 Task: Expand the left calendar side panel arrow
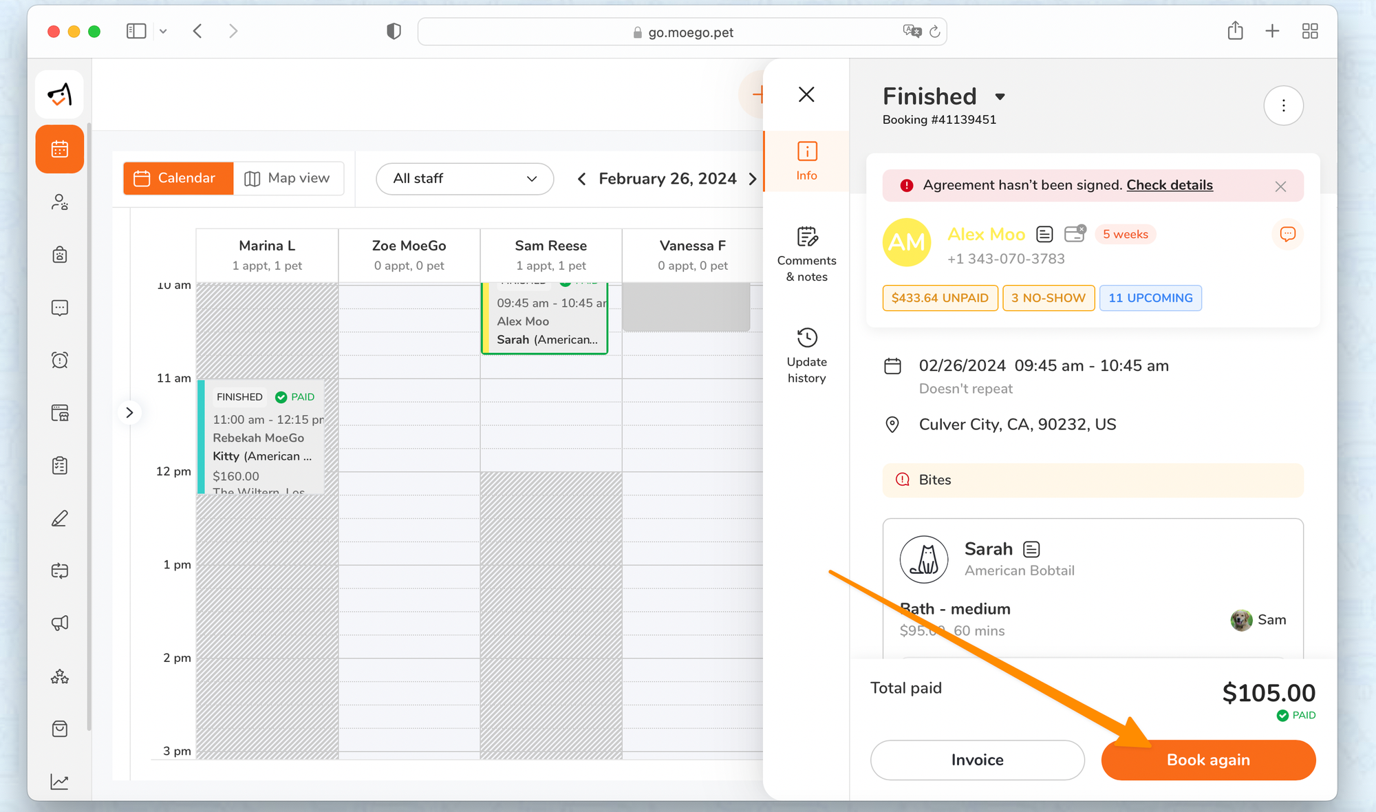[x=129, y=413]
